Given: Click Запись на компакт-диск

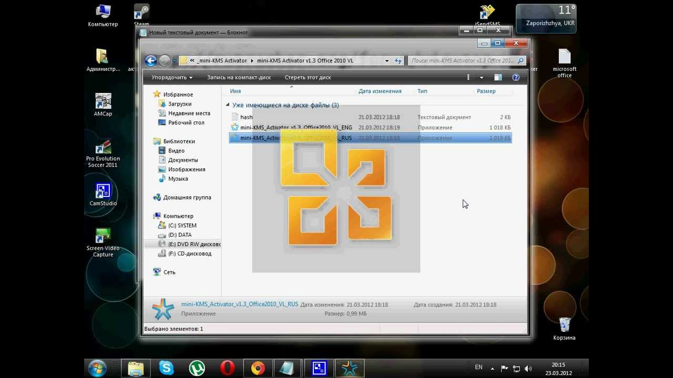Looking at the screenshot, I should click(239, 77).
